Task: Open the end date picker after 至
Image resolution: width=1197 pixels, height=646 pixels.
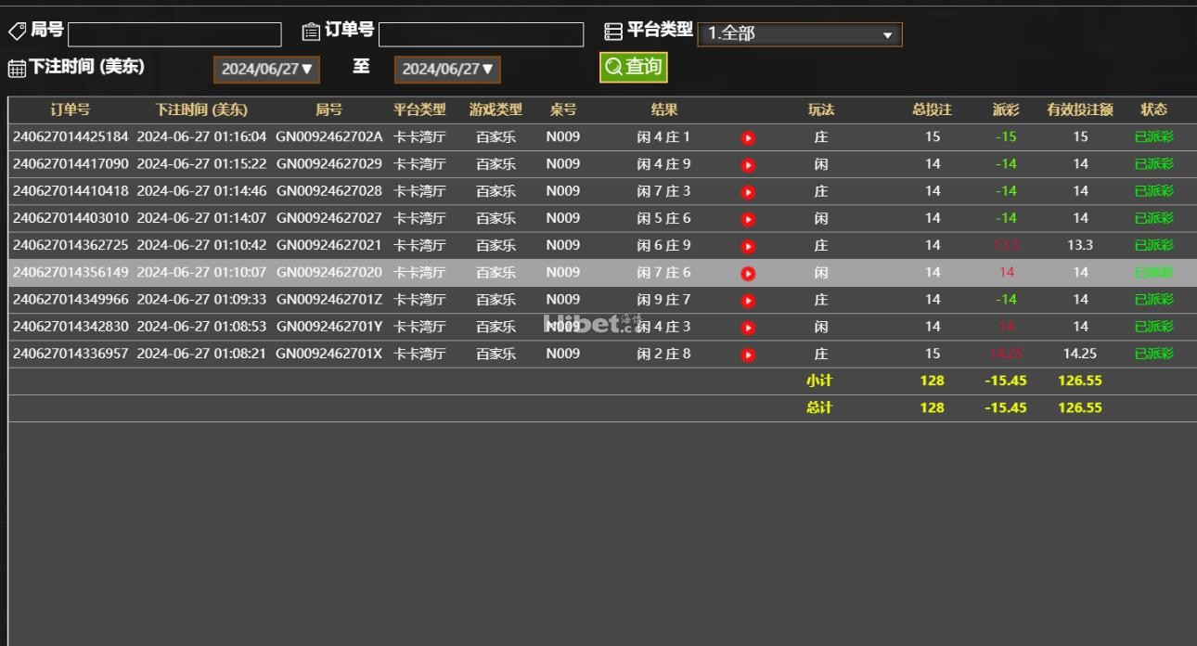Action: click(x=447, y=70)
